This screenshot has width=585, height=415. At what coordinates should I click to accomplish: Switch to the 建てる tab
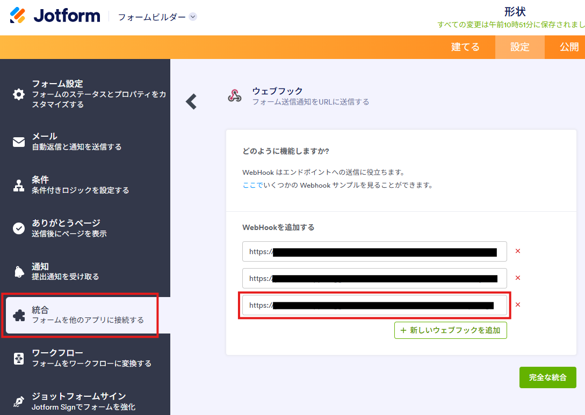click(465, 47)
